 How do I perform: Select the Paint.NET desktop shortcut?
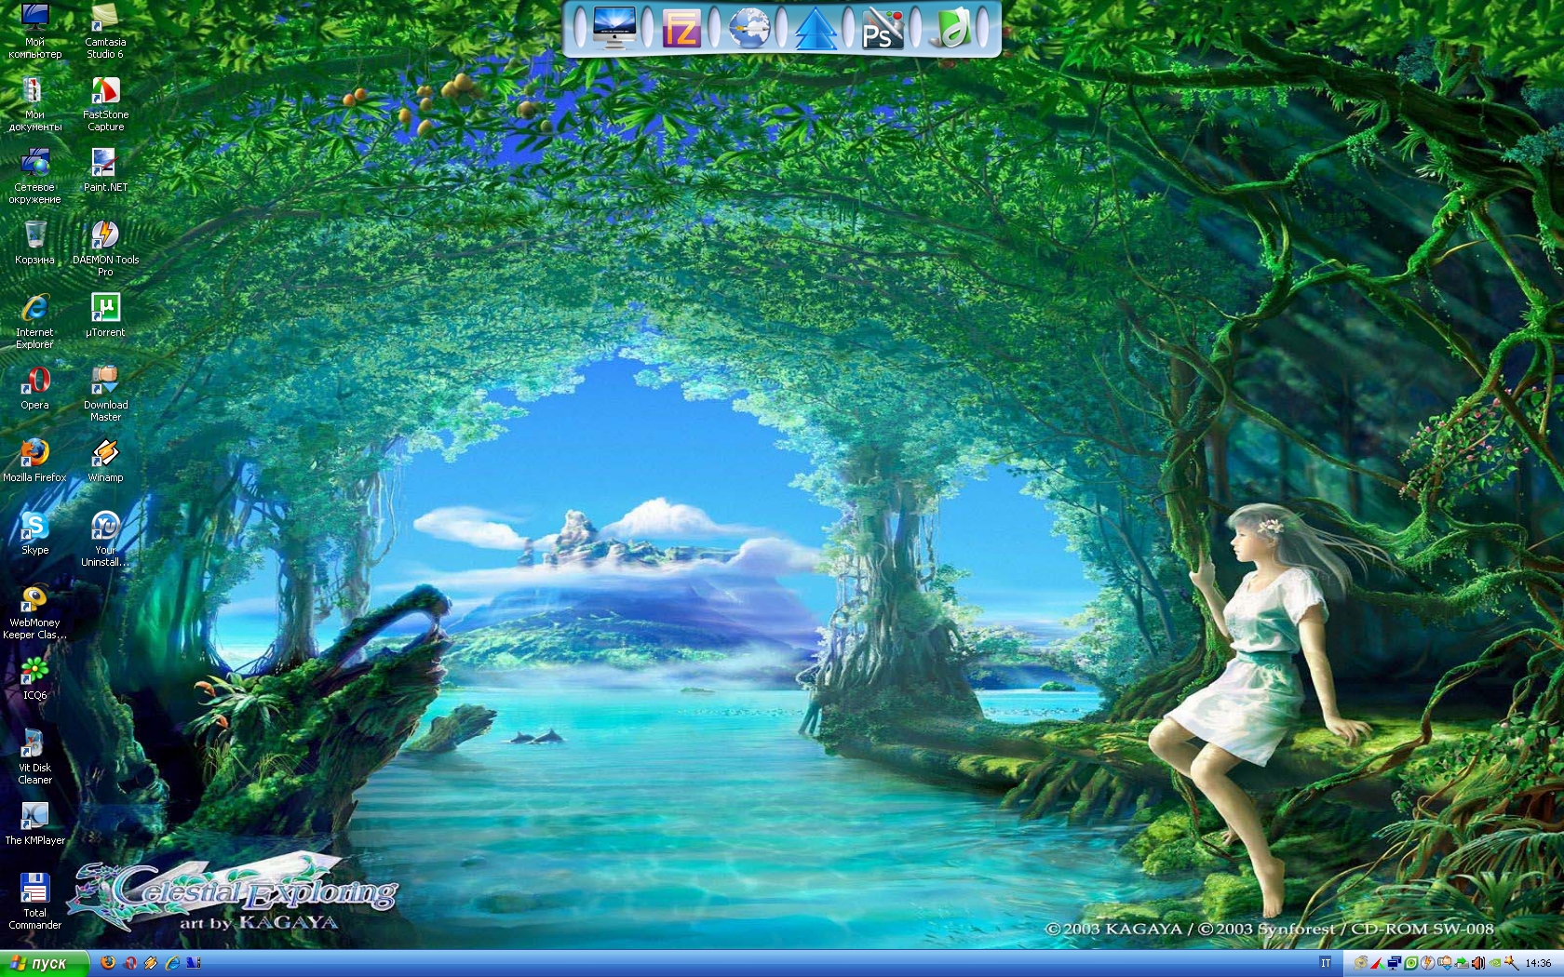105,169
